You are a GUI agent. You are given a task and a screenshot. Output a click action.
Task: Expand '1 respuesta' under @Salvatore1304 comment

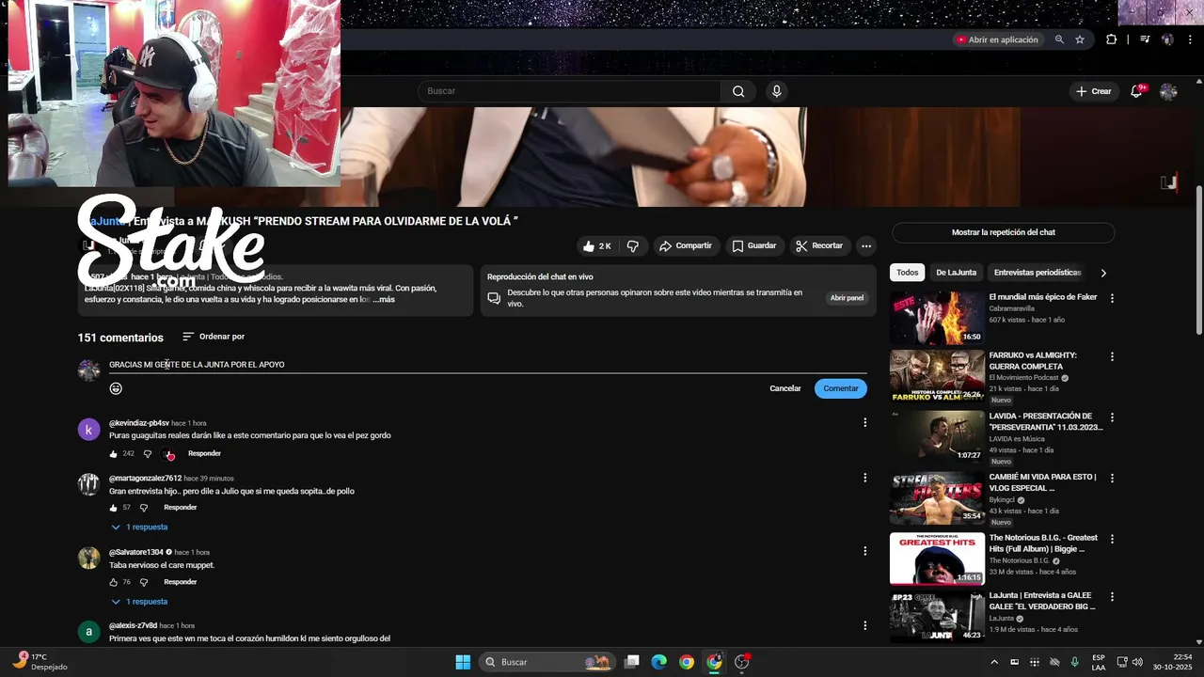click(139, 602)
